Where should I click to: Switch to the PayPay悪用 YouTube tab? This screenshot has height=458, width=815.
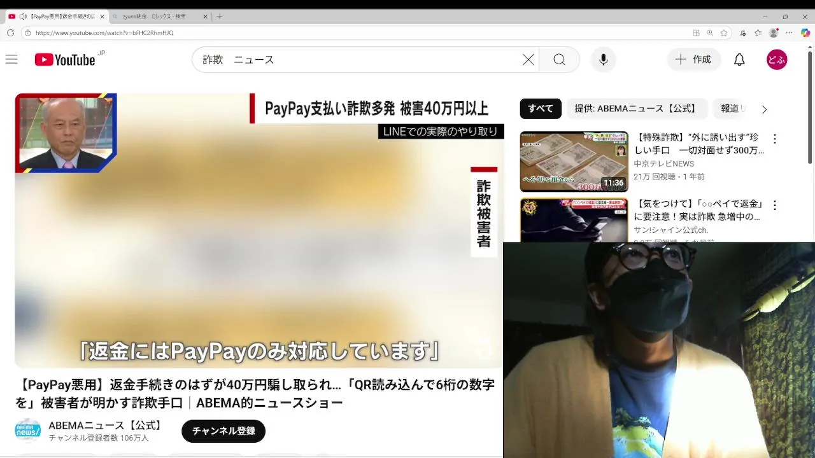57,17
